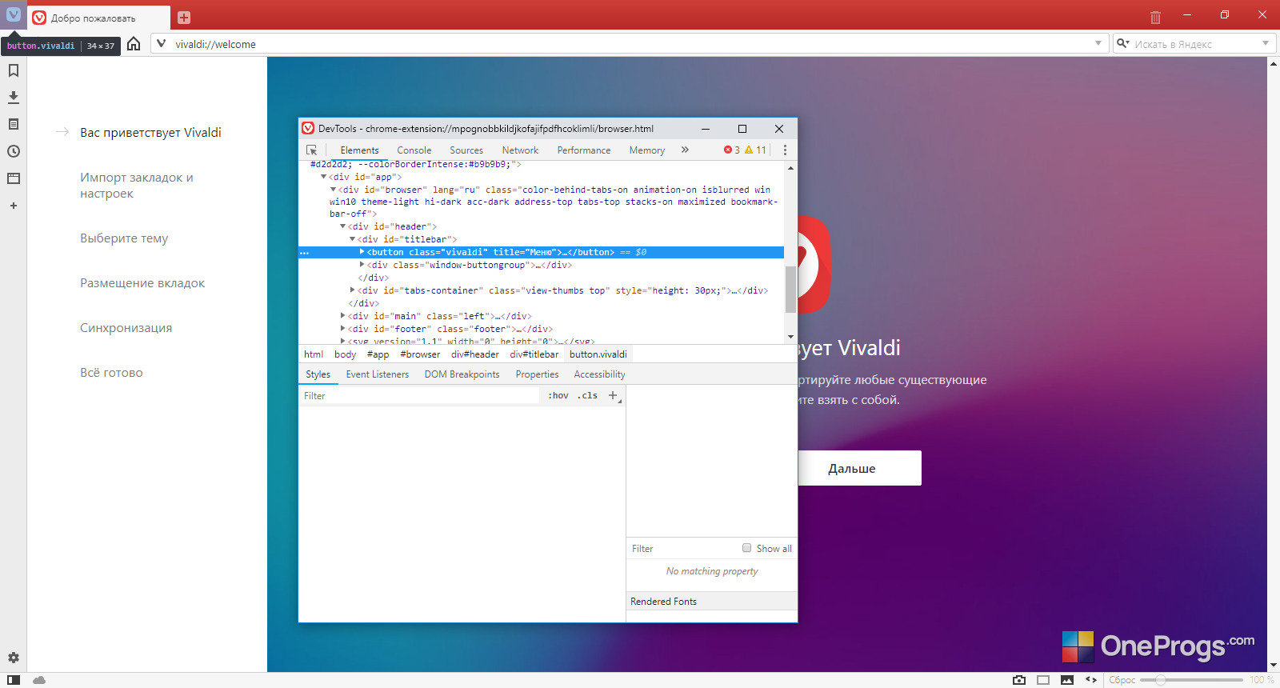This screenshot has width=1280, height=688.
Task: Enable the Show all checkbox
Action: point(747,548)
